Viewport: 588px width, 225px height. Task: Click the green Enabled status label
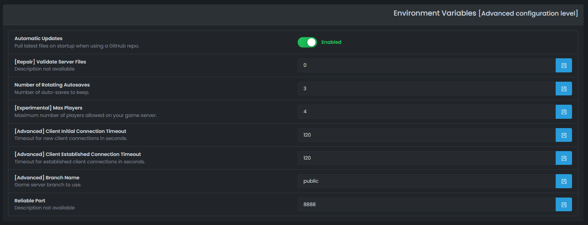[331, 42]
